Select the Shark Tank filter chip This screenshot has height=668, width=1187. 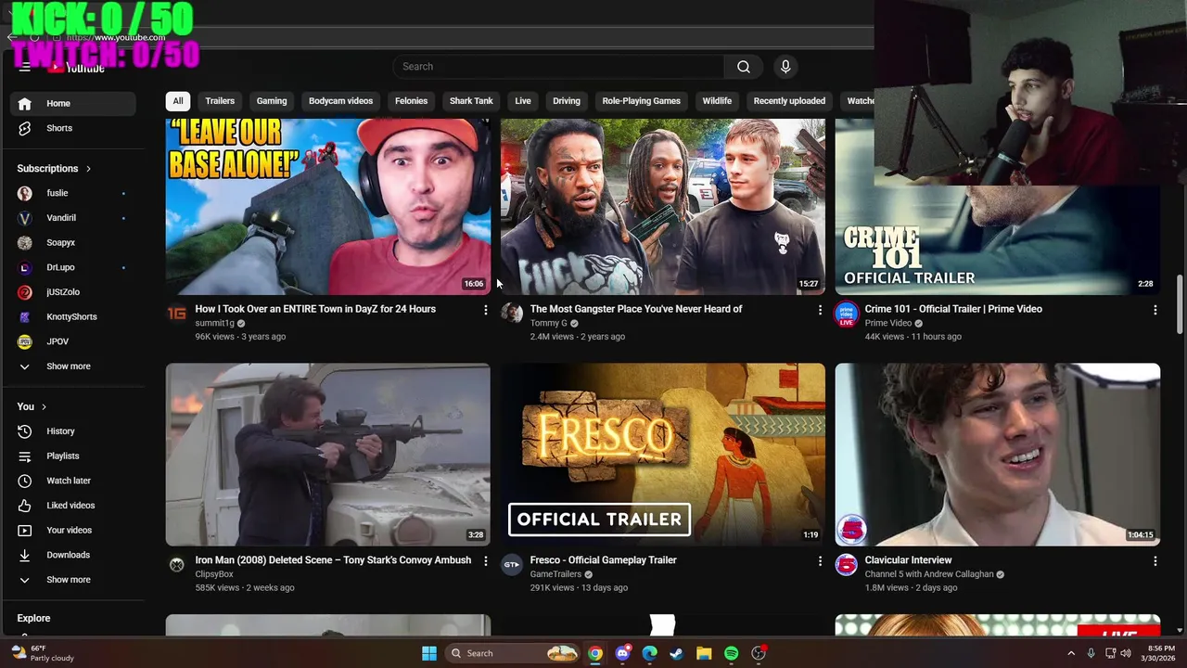(x=471, y=101)
